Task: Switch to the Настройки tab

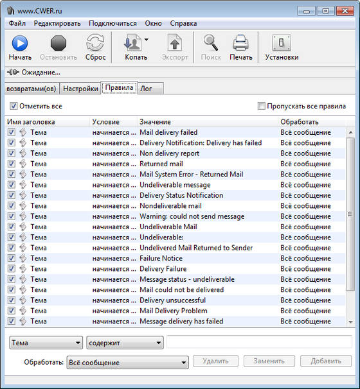Action: 80,89
